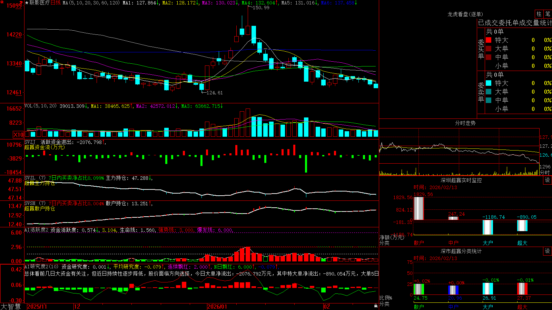This screenshot has height=310, width=552.
Task: Click red 特大 buy-order color swatch
Action: (489, 40)
